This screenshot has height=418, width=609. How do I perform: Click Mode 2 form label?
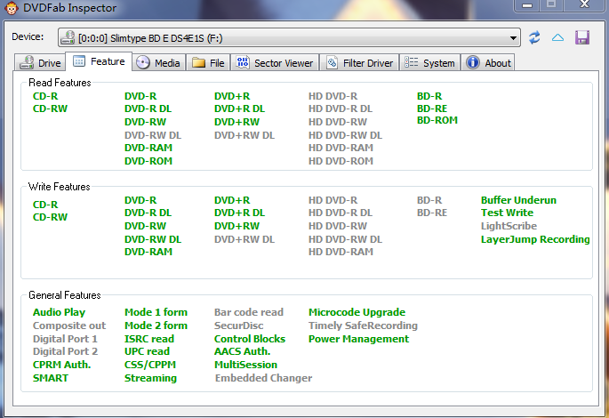[x=156, y=326]
